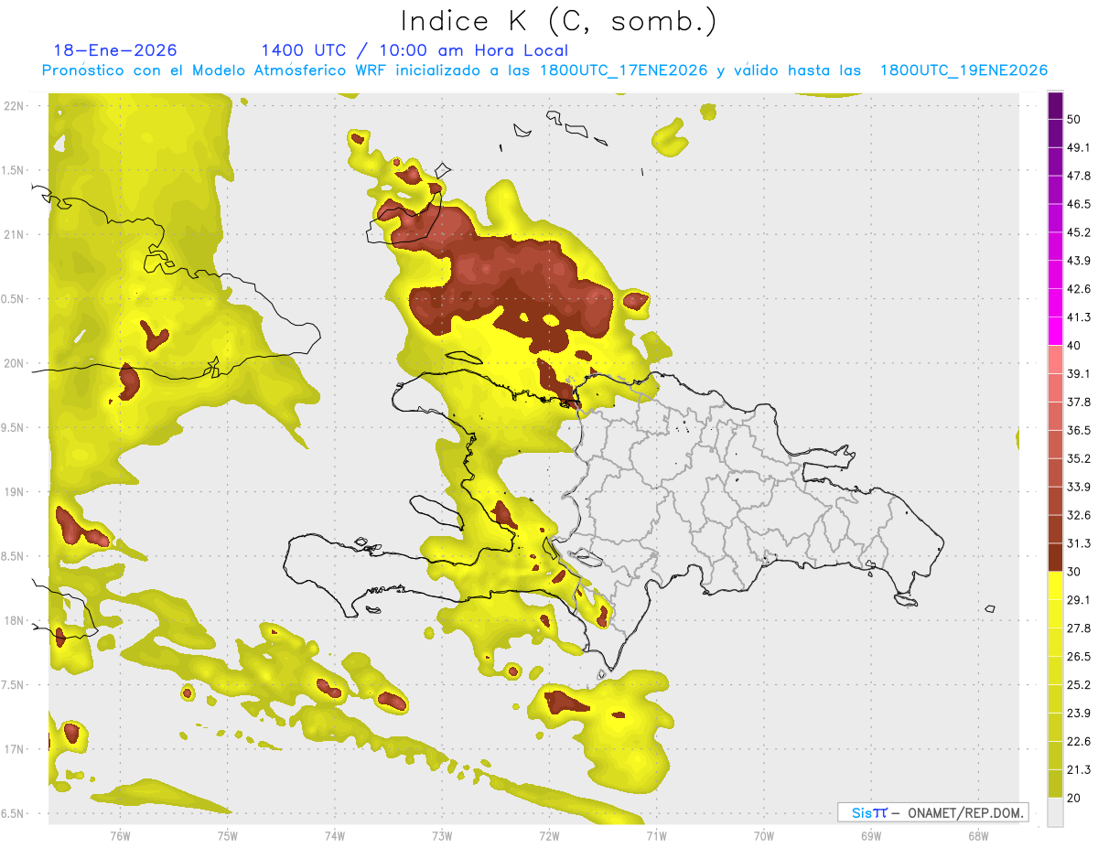1098x848 pixels.
Task: Click the "68W" longitude label
Action: [x=978, y=835]
